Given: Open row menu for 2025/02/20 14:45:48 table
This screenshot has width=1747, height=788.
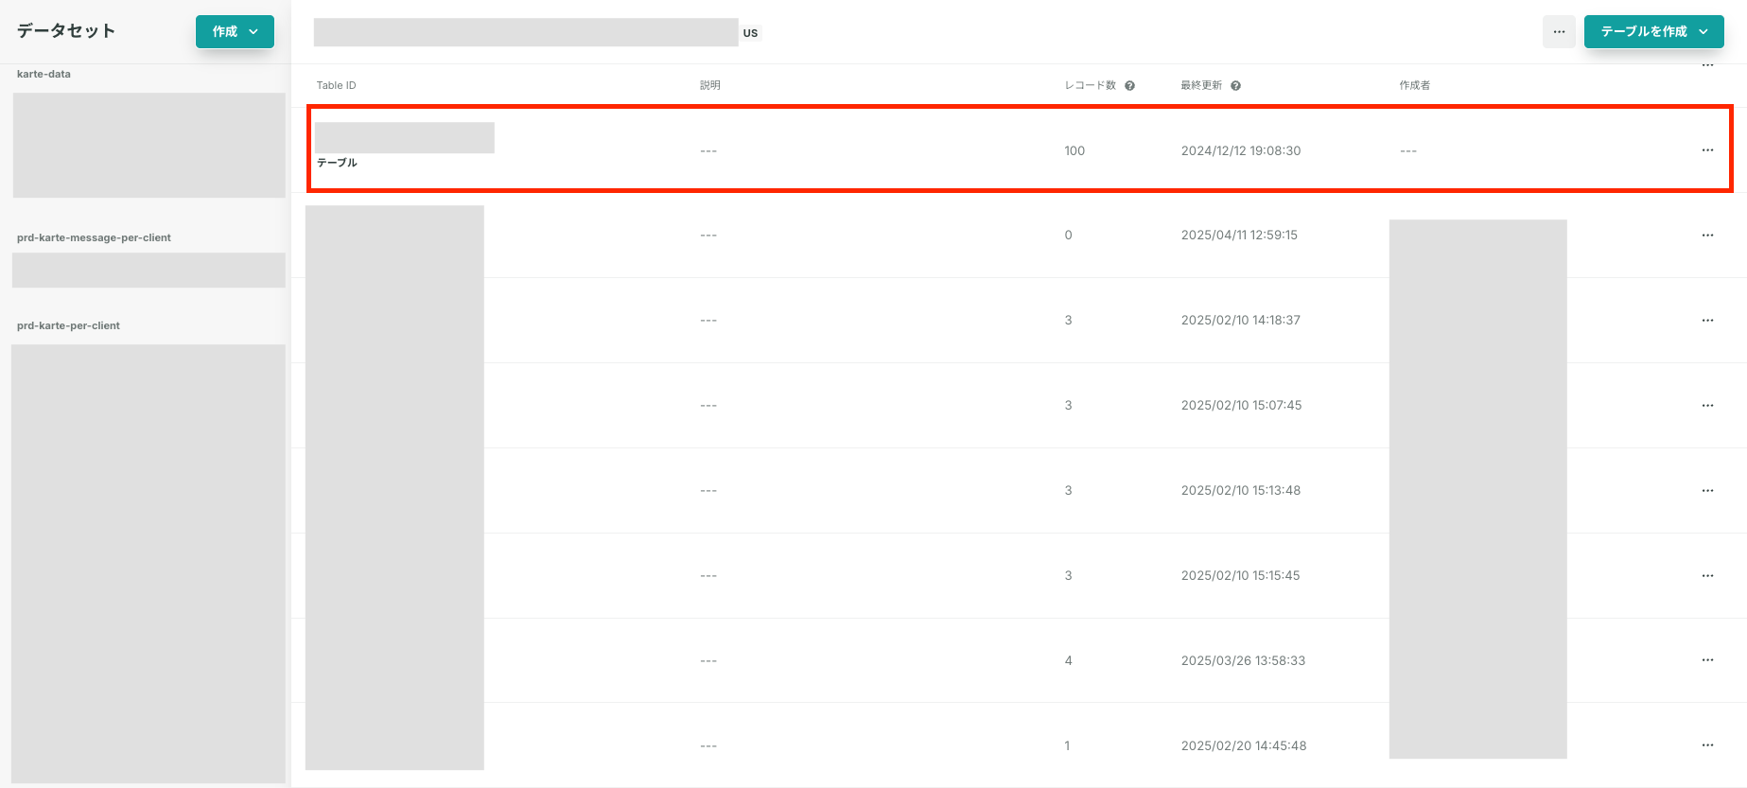Looking at the screenshot, I should [1707, 745].
